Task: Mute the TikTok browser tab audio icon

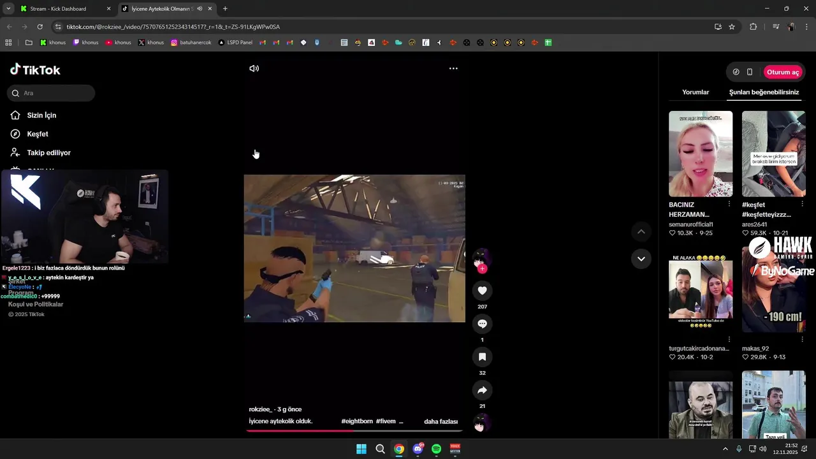Action: [200, 9]
